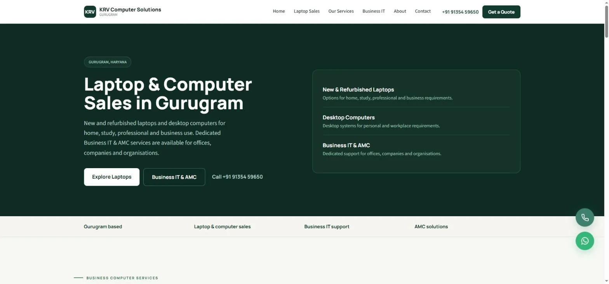Open the Contact page link
609x284 pixels.
[x=423, y=11]
